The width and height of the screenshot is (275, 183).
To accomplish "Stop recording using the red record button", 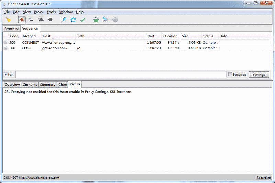I will click(x=22, y=20).
